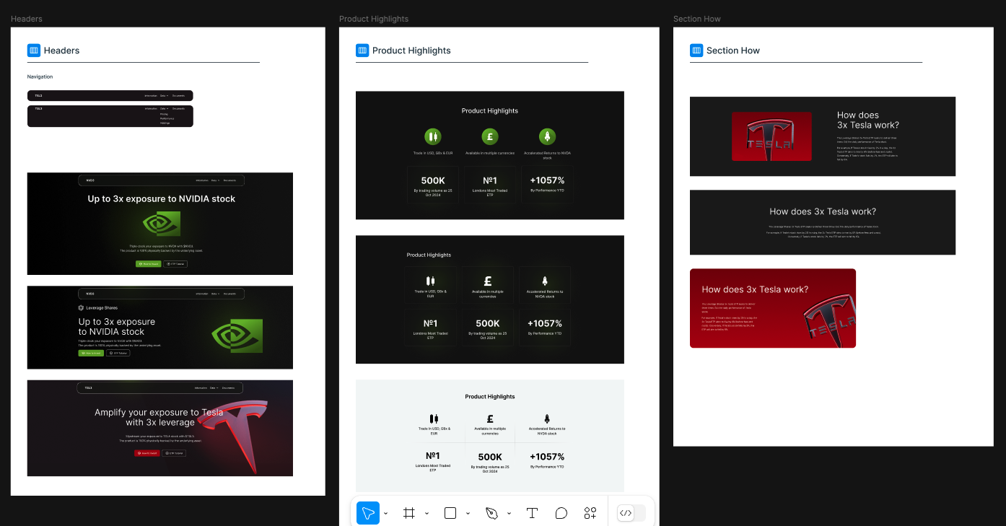Select the Text tool
This screenshot has height=526, width=1006.
click(532, 513)
